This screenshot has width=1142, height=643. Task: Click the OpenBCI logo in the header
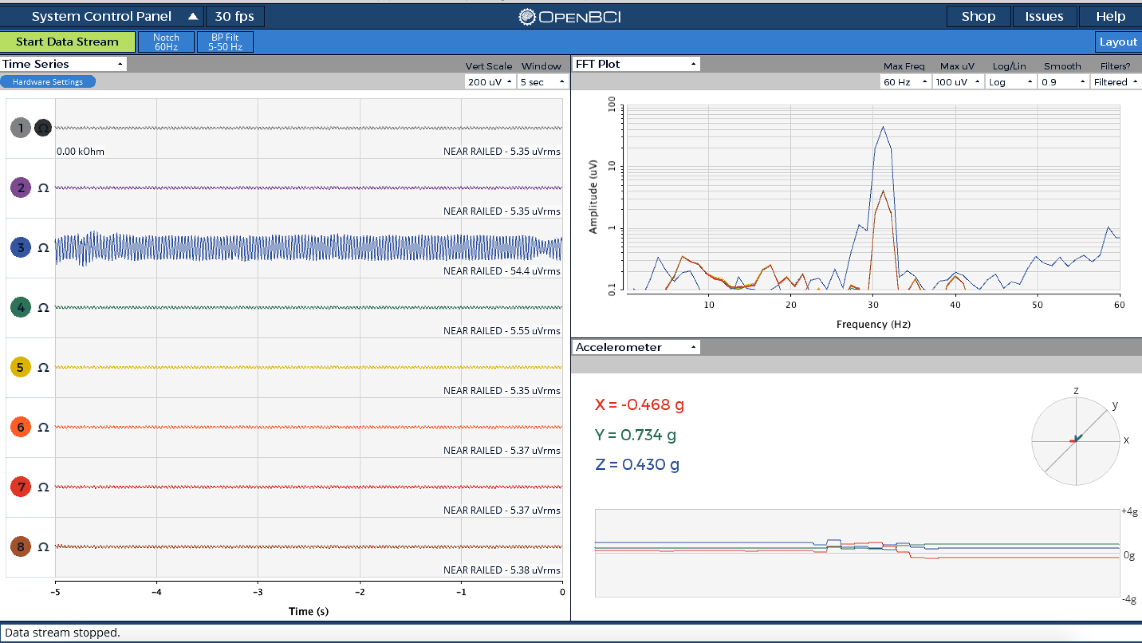(x=571, y=16)
